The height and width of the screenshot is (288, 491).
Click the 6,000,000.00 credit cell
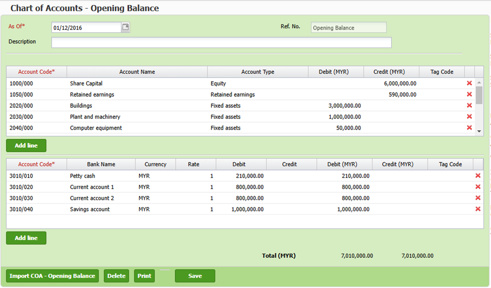[391, 83]
